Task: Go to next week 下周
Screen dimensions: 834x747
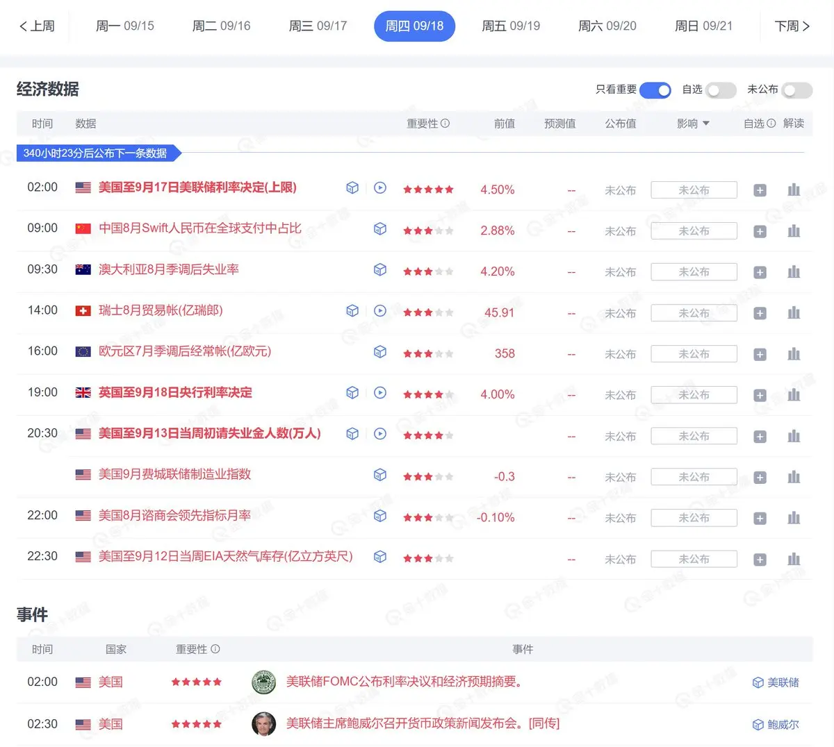Action: [792, 26]
